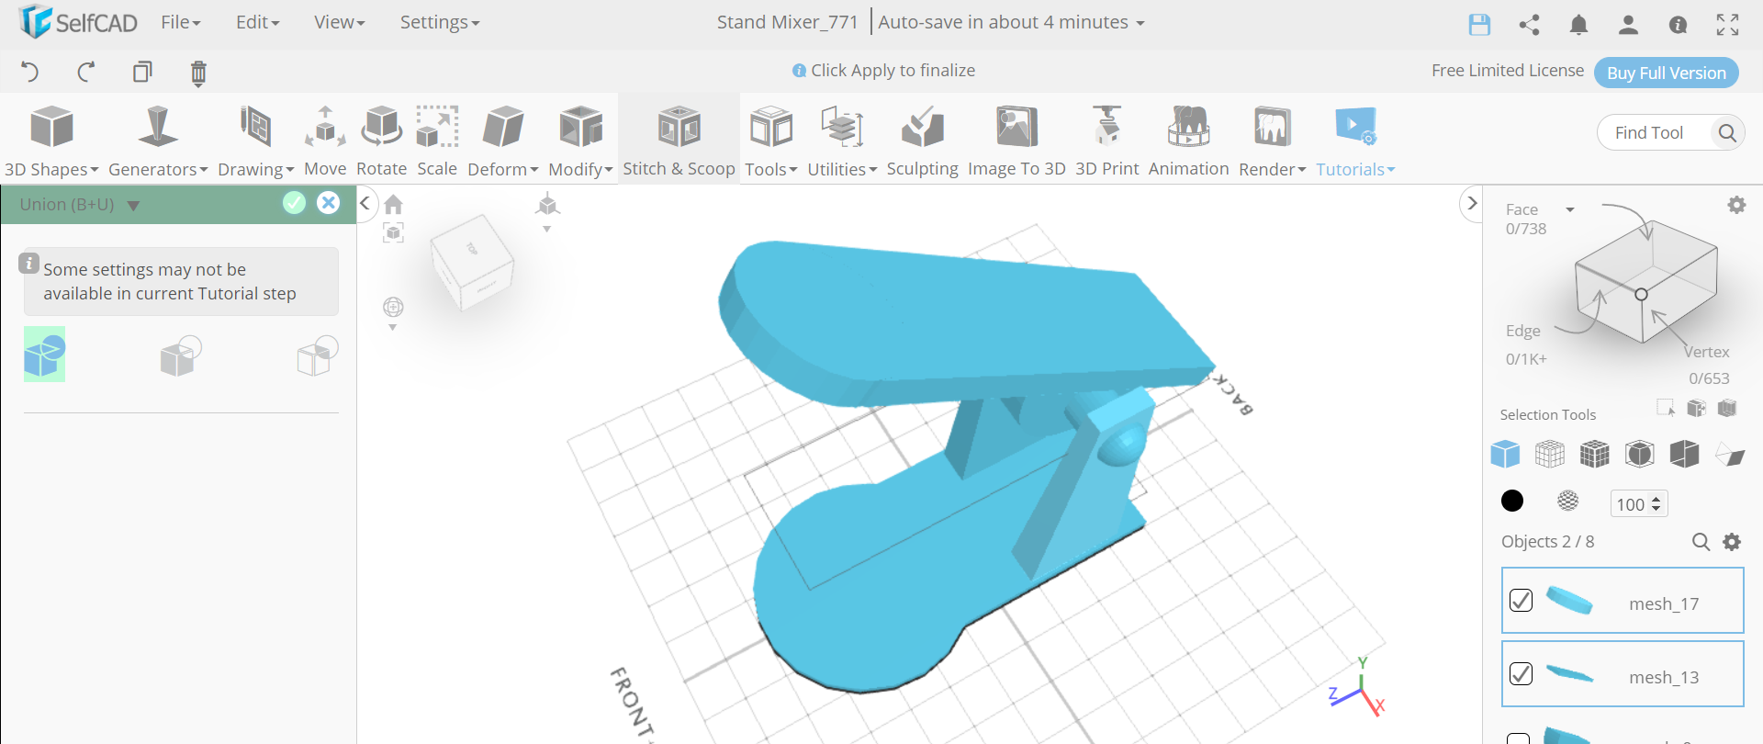Apply the Union operation with the checkmark
1763x744 pixels.
tap(294, 203)
